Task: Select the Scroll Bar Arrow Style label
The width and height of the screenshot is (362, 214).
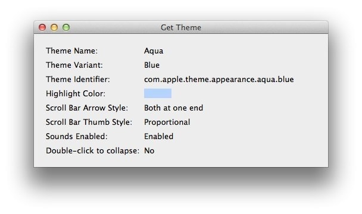Action: pyautogui.click(x=87, y=108)
